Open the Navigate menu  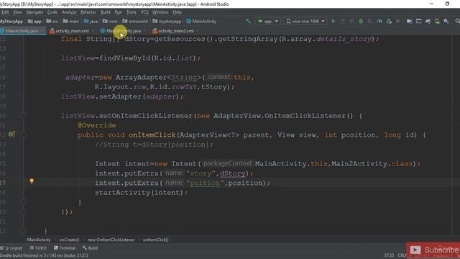pyautogui.click(x=34, y=12)
